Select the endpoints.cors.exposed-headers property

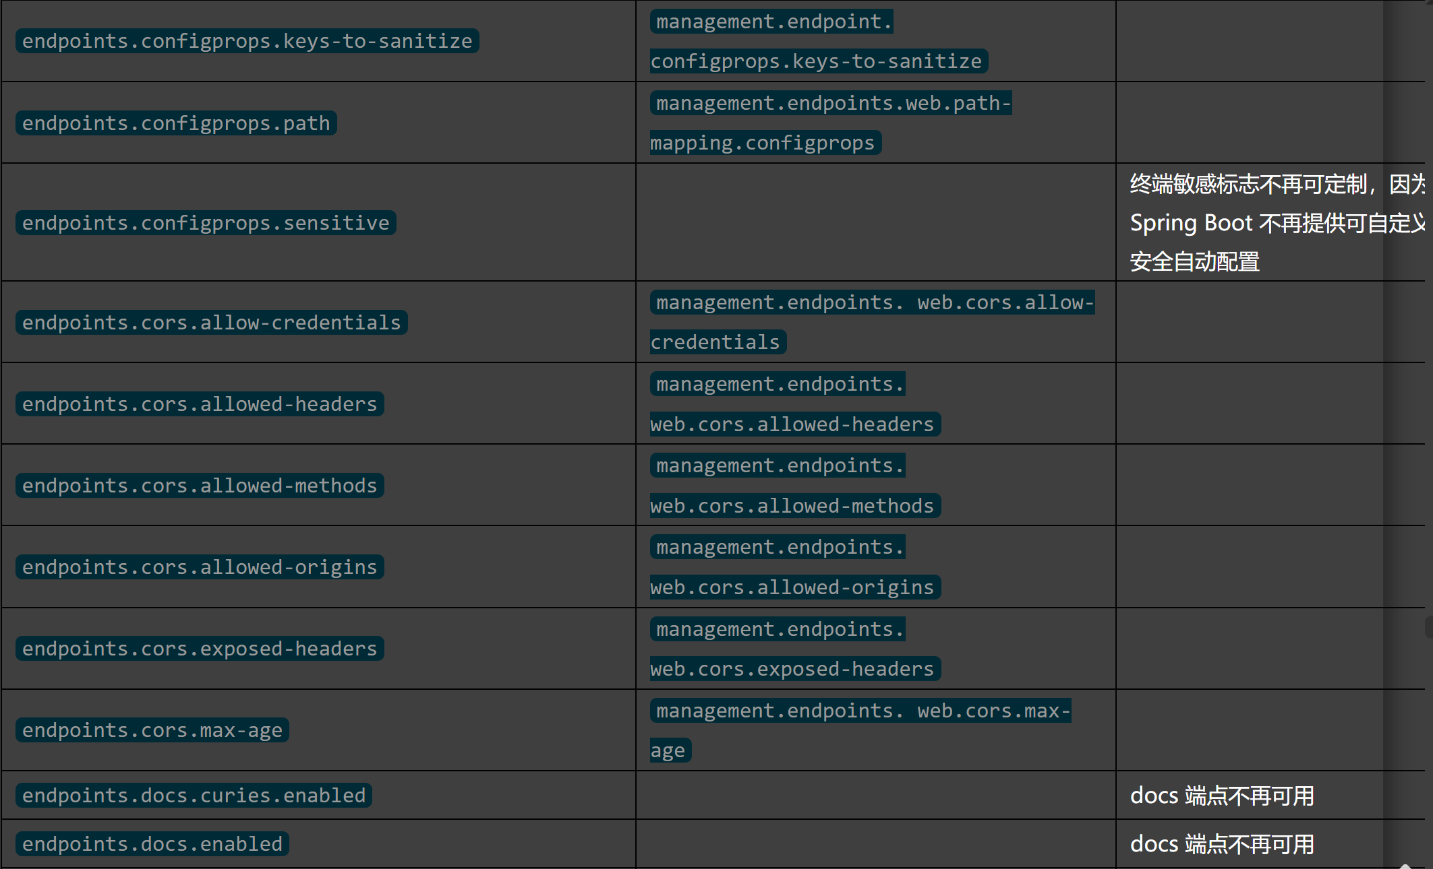200,649
